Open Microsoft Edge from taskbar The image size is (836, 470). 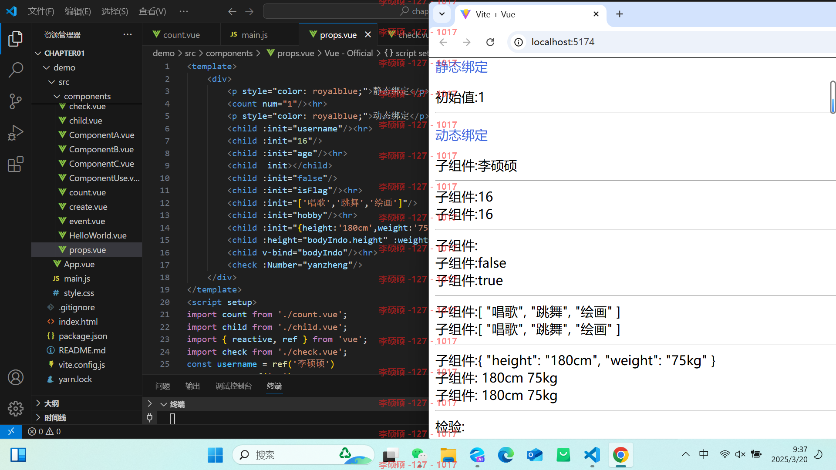506,455
